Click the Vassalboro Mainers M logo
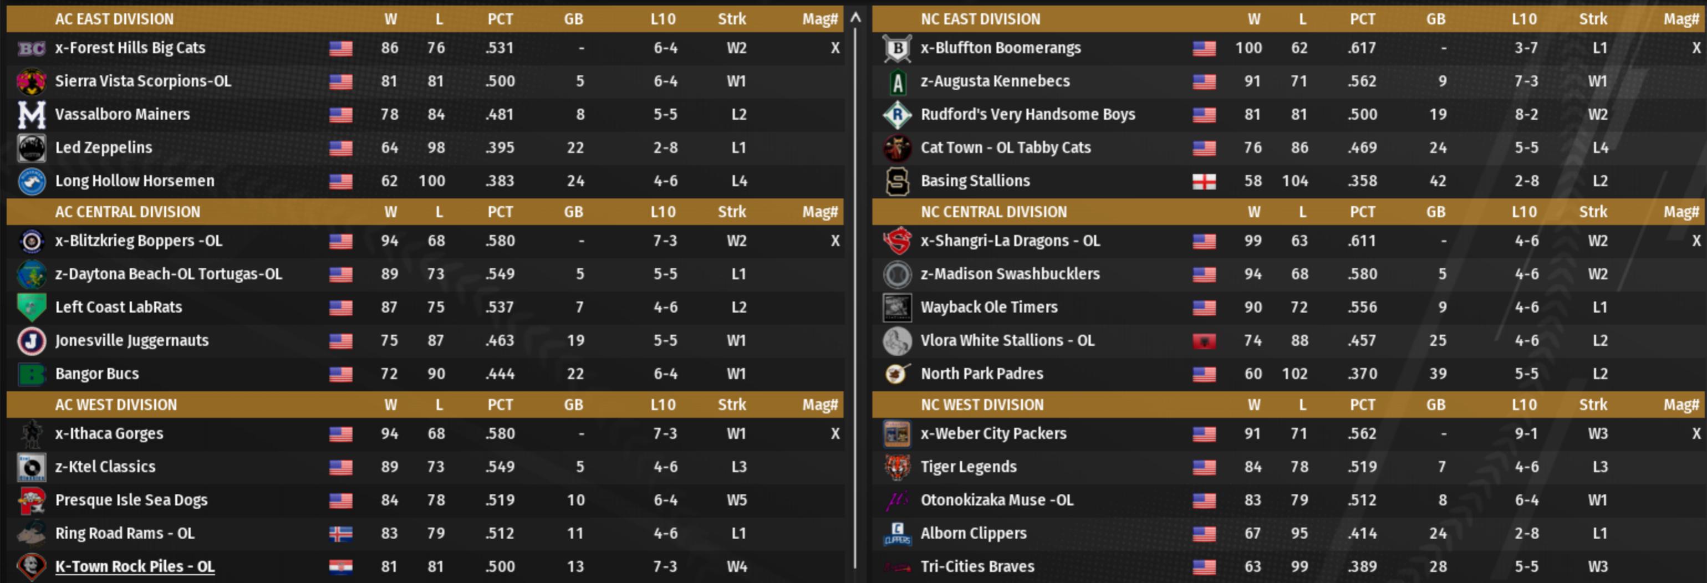This screenshot has width=1707, height=583. pos(31,115)
